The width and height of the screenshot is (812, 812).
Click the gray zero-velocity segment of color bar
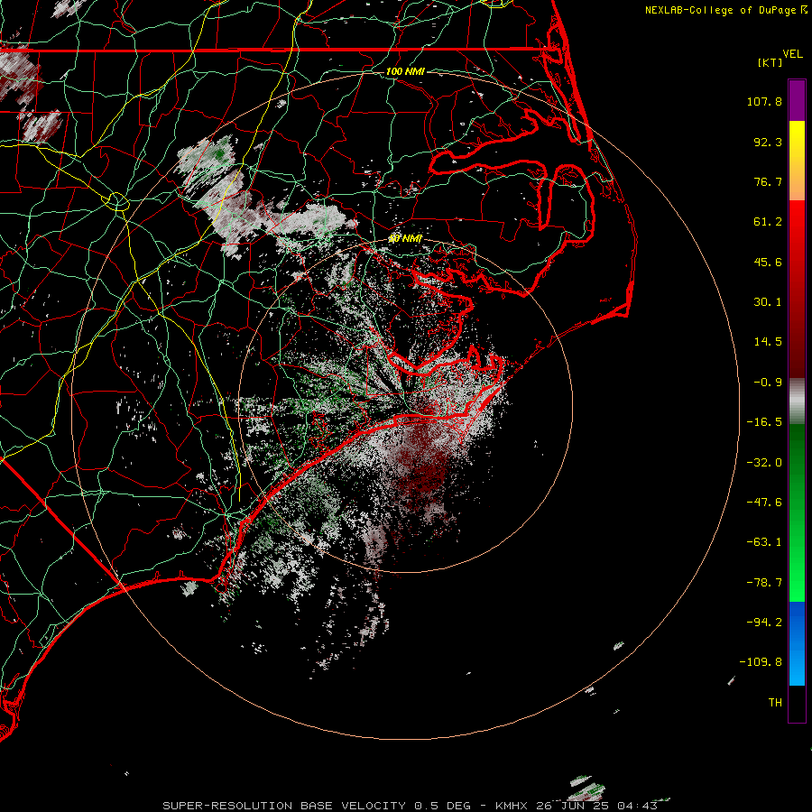pos(797,399)
